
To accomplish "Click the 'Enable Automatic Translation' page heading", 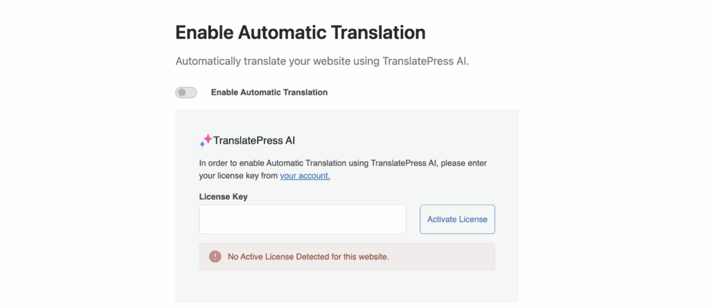I will (x=300, y=33).
